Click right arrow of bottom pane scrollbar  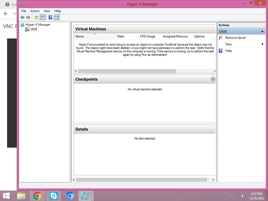[x=213, y=180]
